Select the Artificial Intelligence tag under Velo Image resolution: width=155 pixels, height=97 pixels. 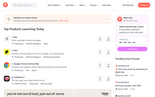33,44
